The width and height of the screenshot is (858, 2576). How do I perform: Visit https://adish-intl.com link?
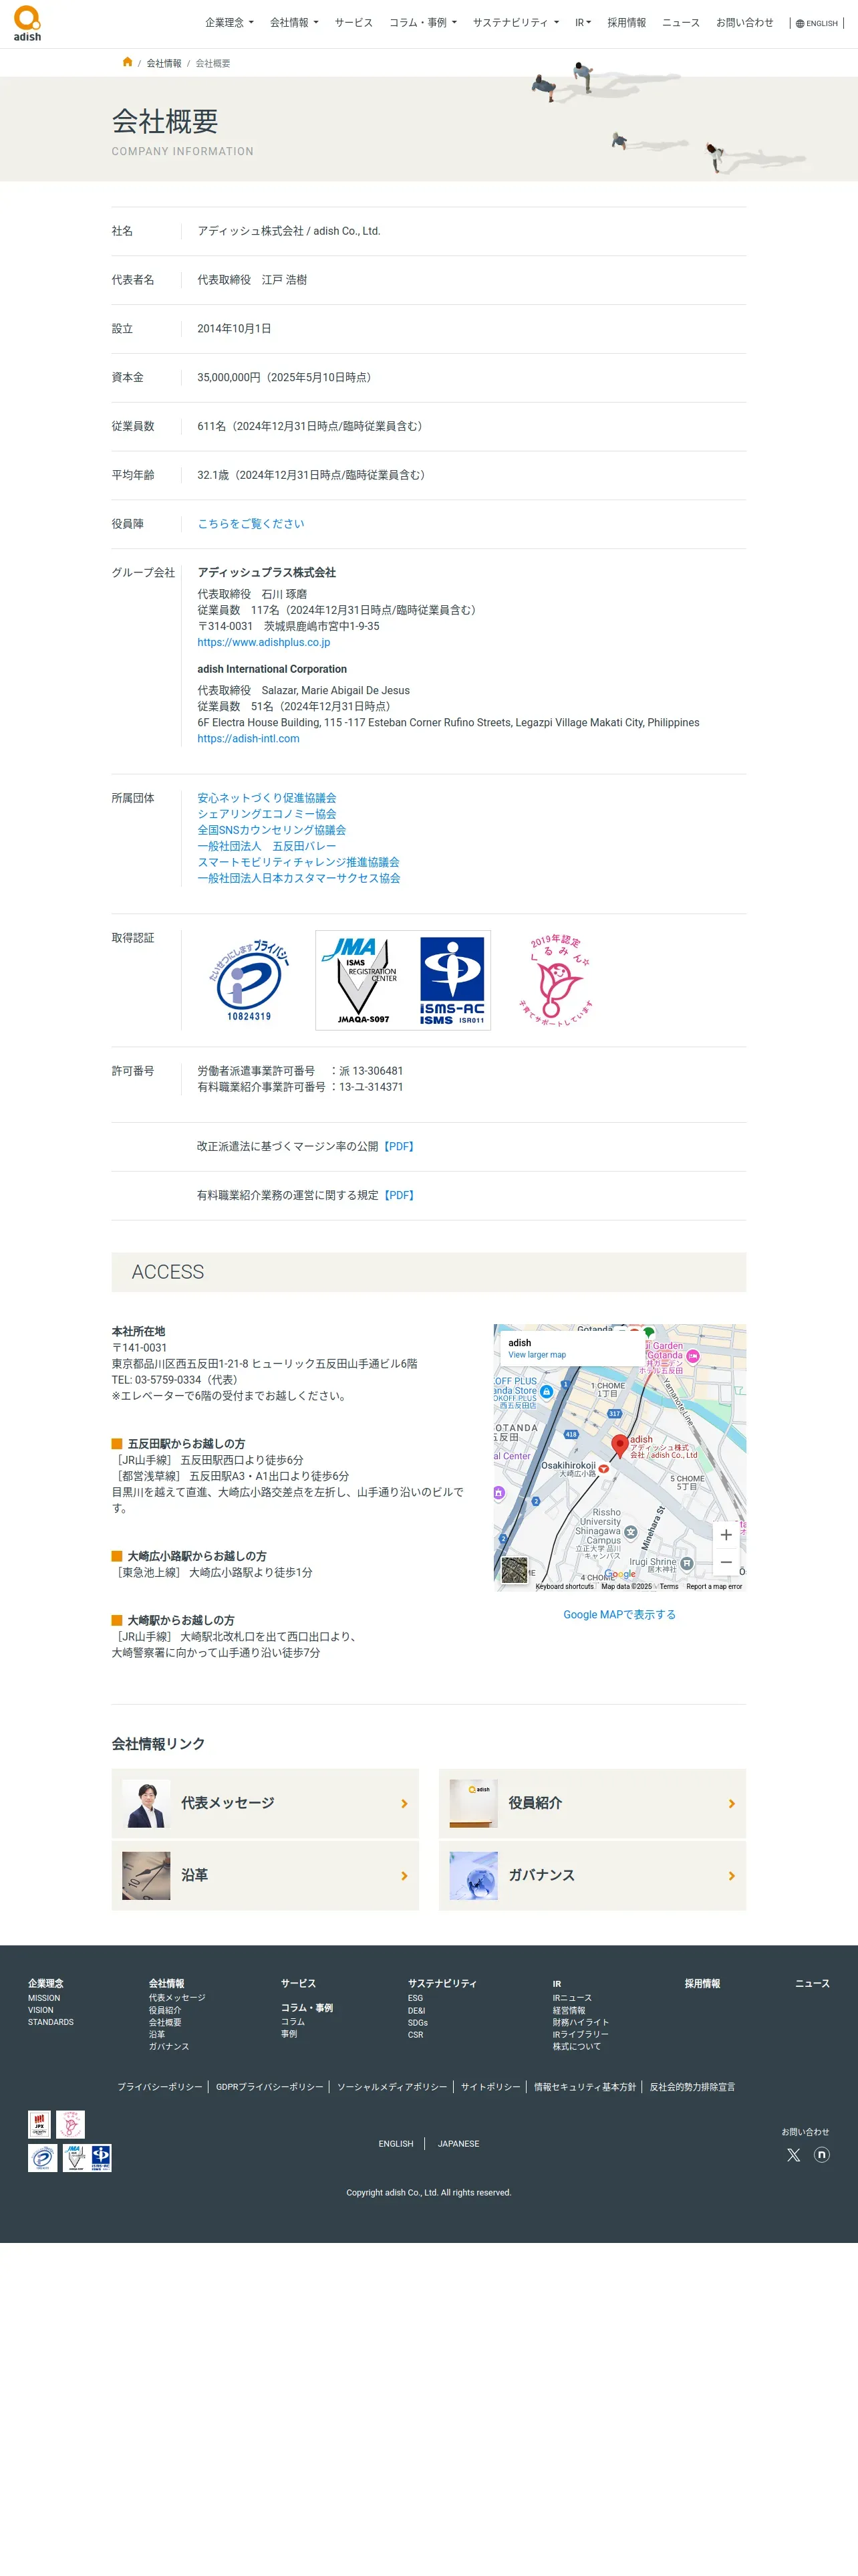coord(248,738)
